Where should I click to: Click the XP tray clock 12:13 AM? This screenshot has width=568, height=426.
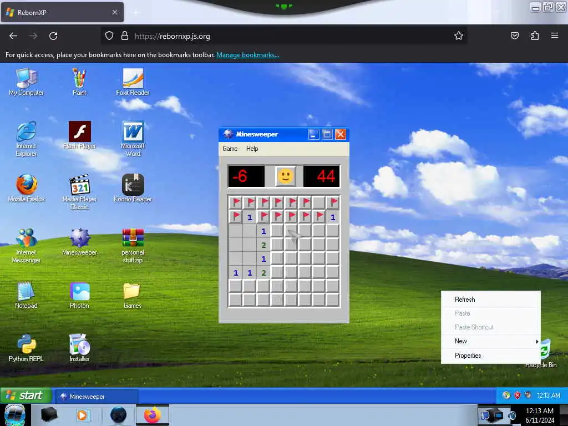(549, 395)
